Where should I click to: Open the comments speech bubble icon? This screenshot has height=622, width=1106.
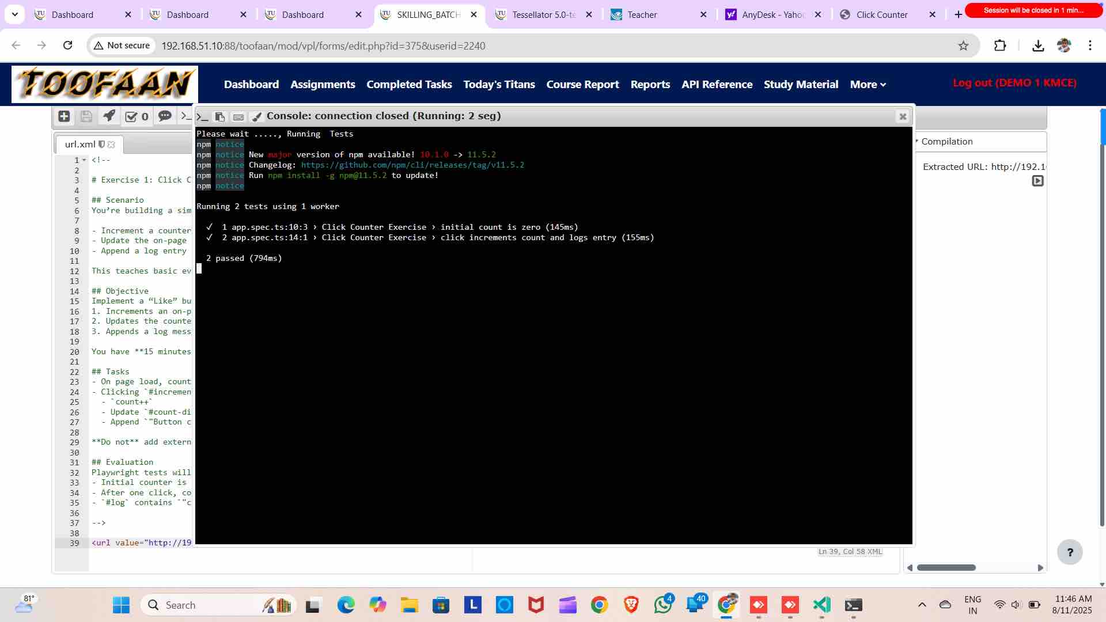(165, 116)
